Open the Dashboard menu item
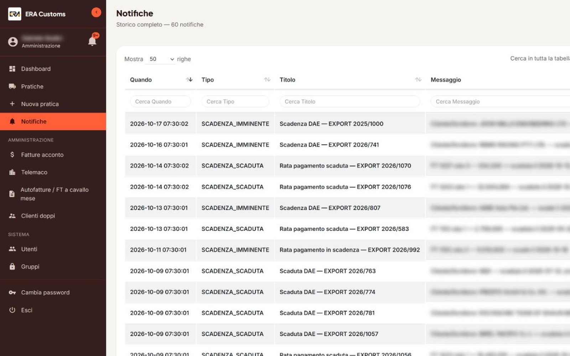The image size is (570, 356). 53,69
